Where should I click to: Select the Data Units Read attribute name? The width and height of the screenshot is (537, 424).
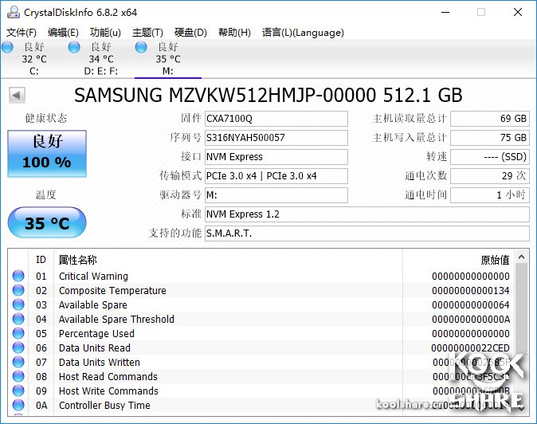(x=95, y=348)
